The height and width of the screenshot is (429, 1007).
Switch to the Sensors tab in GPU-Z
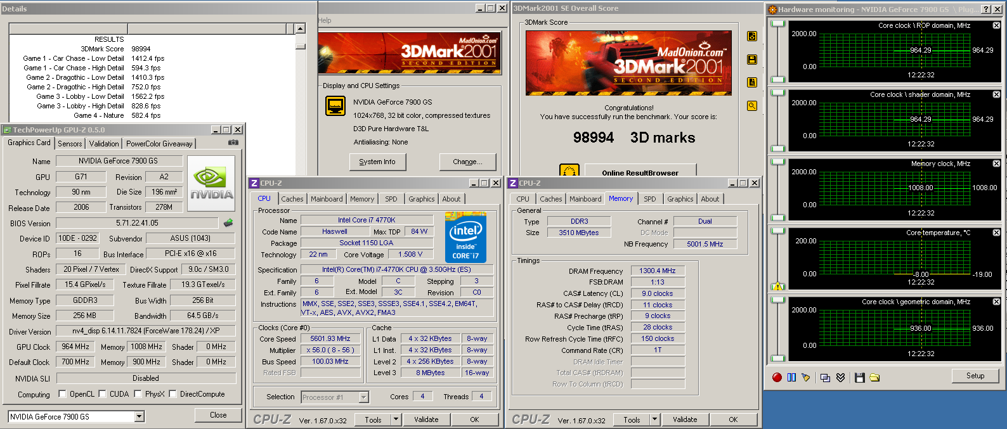click(x=70, y=144)
